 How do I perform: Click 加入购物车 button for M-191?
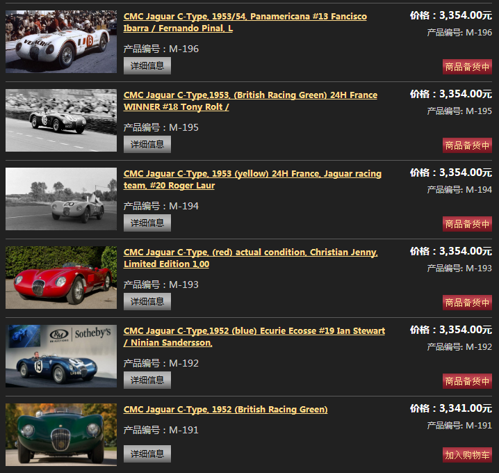click(467, 455)
